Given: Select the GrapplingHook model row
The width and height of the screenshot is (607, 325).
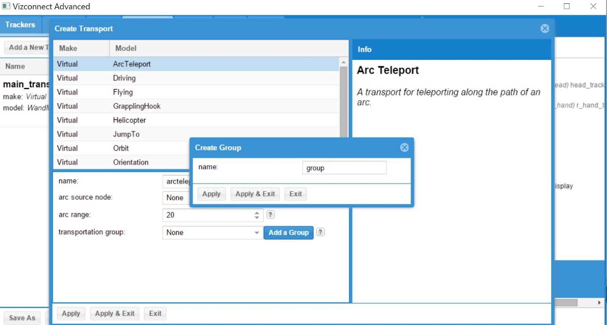Looking at the screenshot, I should 196,106.
